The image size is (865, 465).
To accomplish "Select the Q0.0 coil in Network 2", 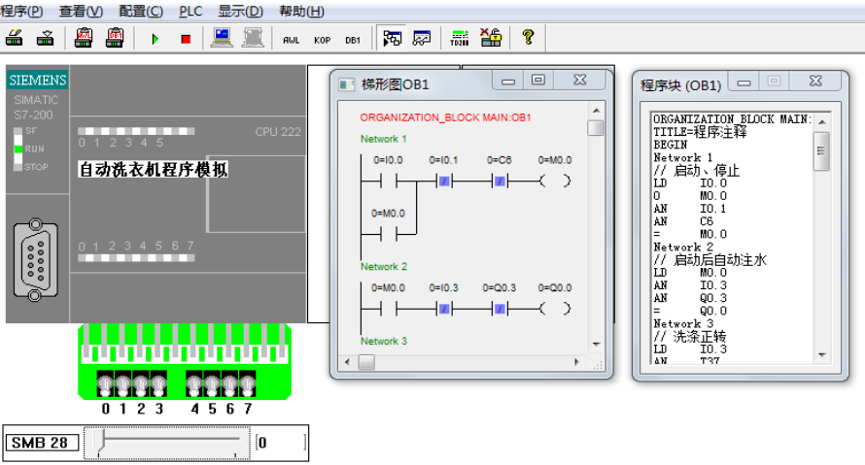I will 555,309.
